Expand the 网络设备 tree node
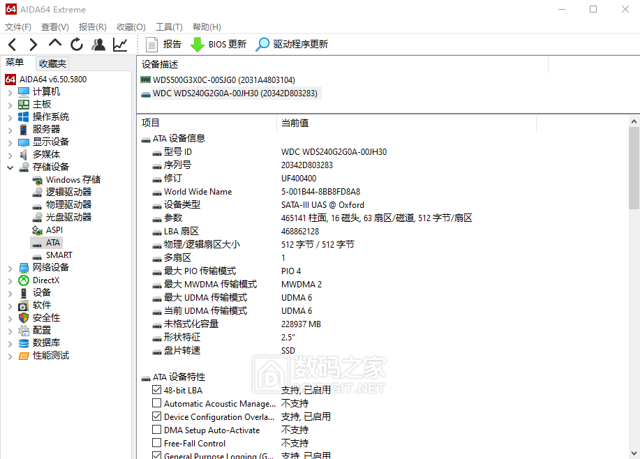 10,269
